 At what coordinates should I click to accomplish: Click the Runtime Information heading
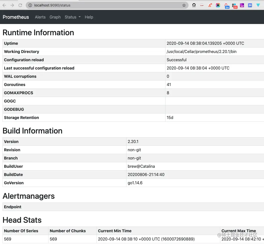click(38, 32)
